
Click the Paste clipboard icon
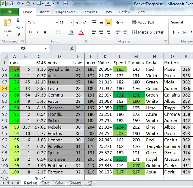click(7, 22)
